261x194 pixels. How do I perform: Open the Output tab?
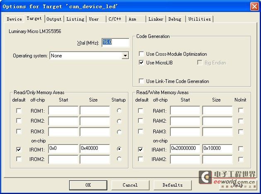coord(54,19)
